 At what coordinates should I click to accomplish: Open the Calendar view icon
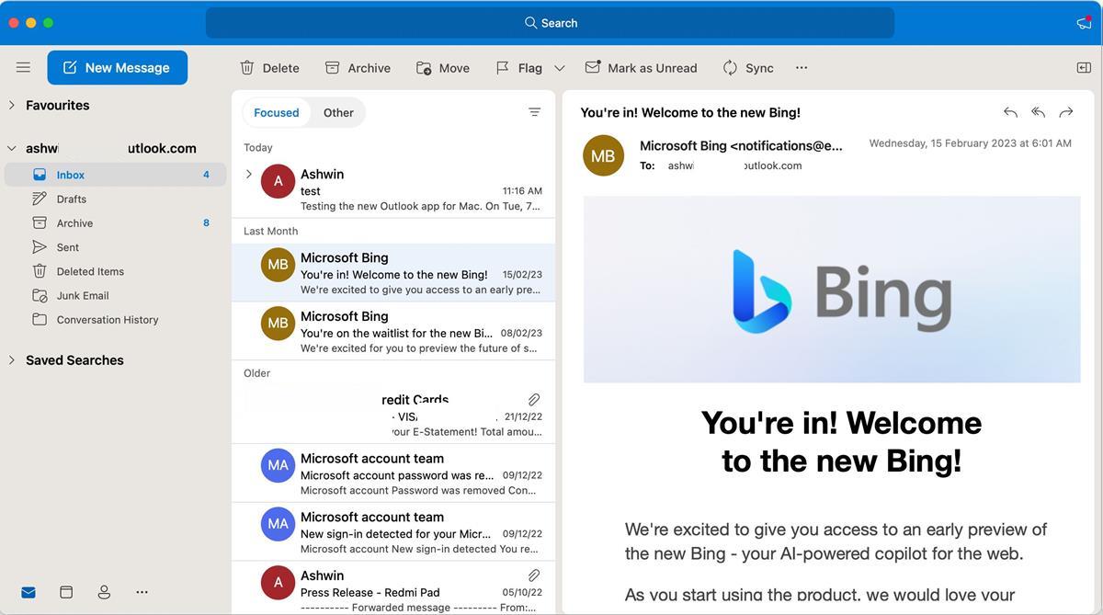coord(65,591)
